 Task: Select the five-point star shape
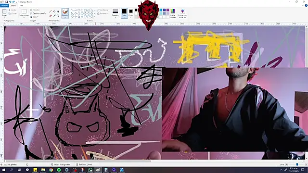click(x=79, y=17)
